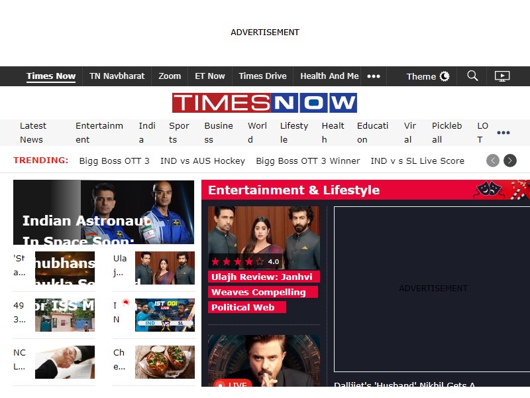Open the building gate story thumbnail
The image size is (530, 398).
(x=65, y=314)
